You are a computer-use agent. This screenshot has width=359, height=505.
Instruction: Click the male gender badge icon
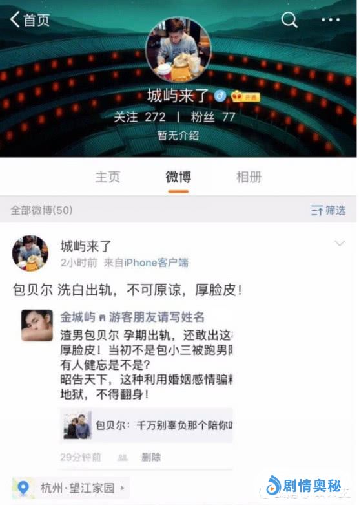[220, 96]
